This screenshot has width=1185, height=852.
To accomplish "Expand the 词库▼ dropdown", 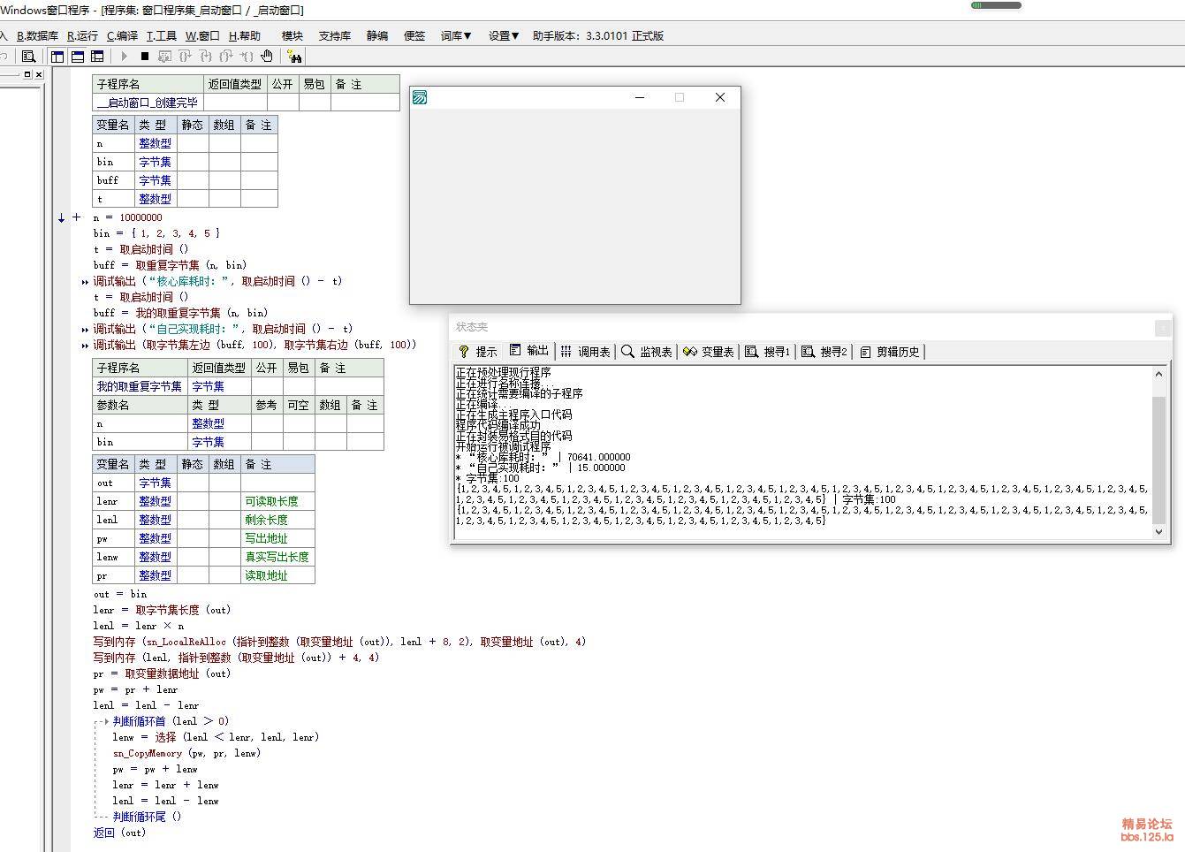I will point(456,36).
